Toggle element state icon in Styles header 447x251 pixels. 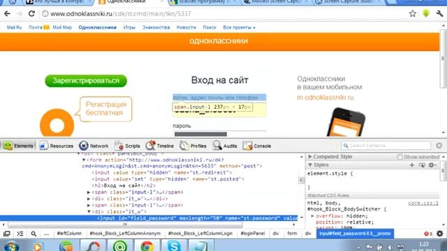(x=422, y=165)
